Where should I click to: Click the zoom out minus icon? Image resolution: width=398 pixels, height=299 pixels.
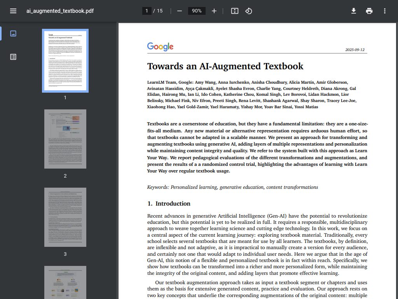180,11
